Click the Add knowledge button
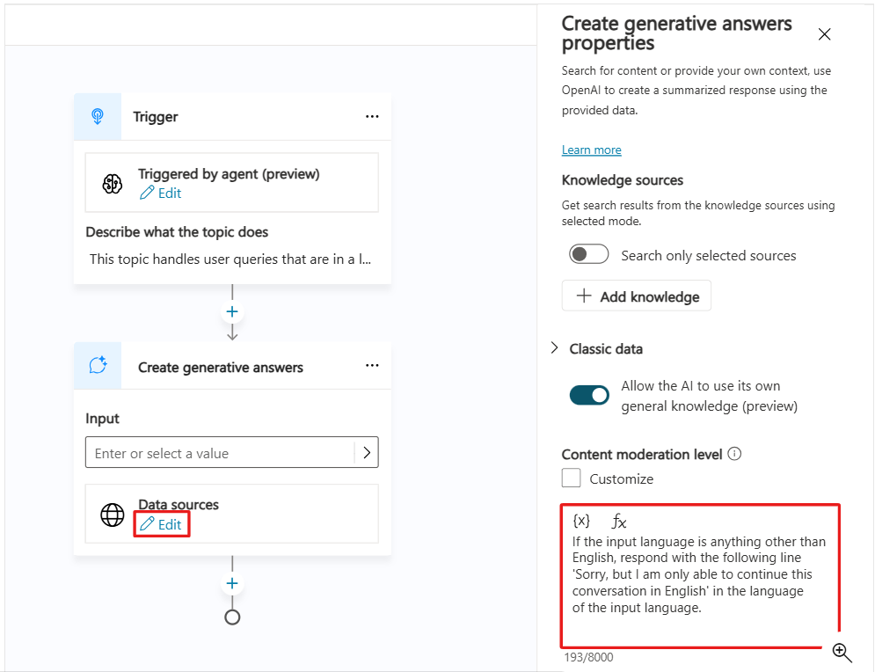875x672 pixels. click(637, 296)
